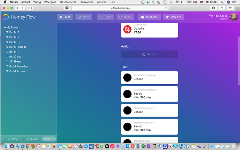Open a new Safari tab

pos(238,9)
